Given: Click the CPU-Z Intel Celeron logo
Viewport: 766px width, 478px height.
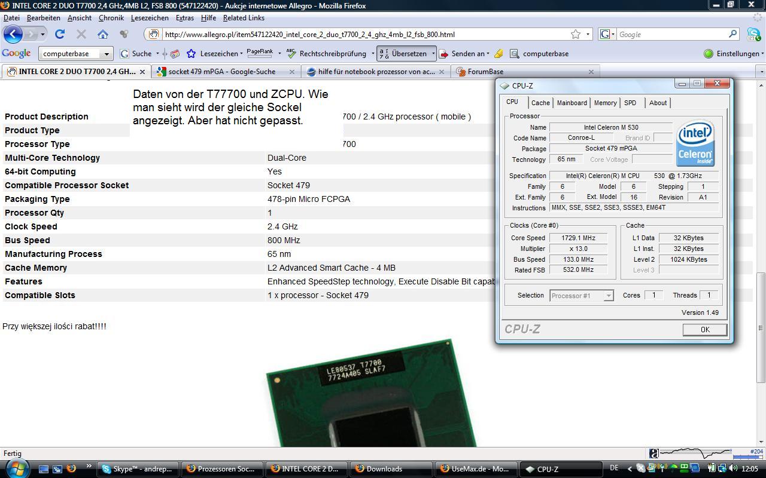Looking at the screenshot, I should [695, 143].
